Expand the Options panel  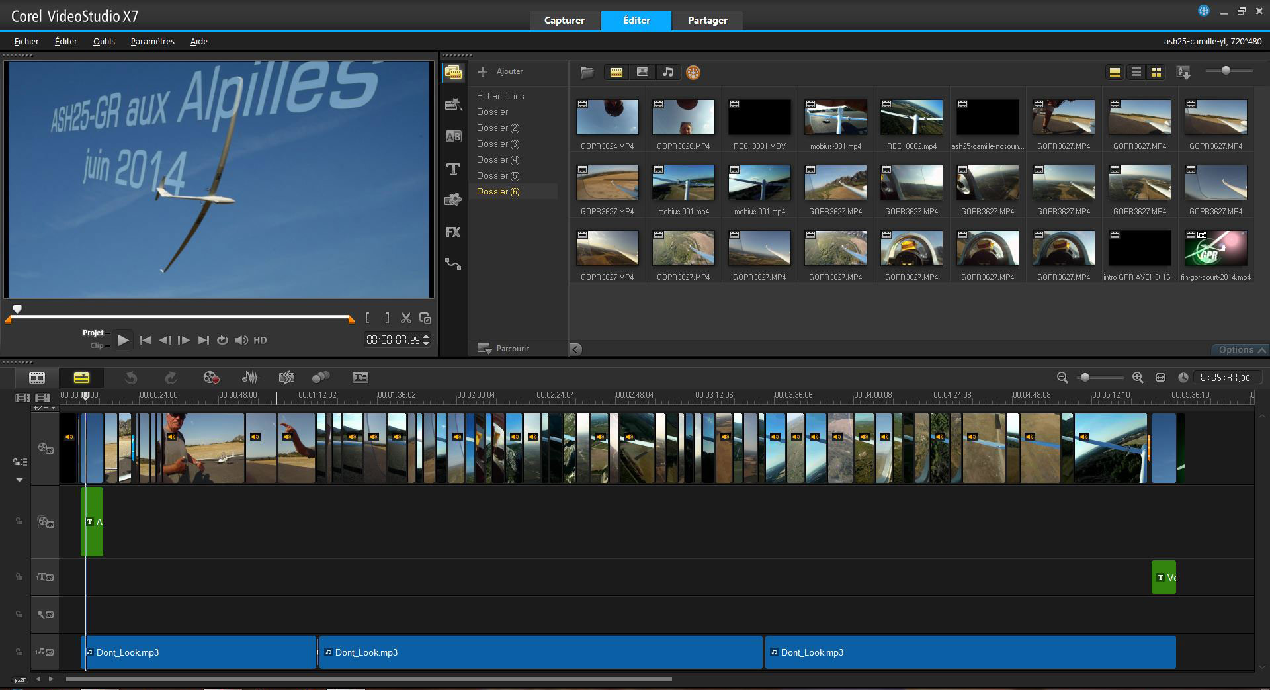coord(1242,350)
